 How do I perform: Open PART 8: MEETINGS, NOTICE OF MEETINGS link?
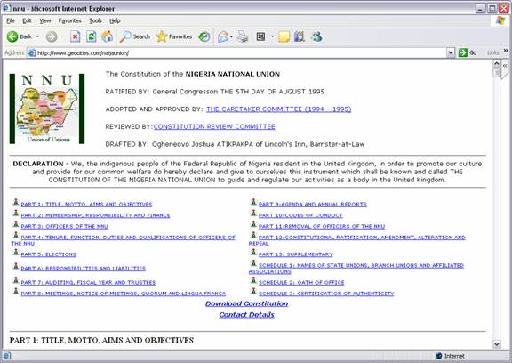(x=123, y=294)
